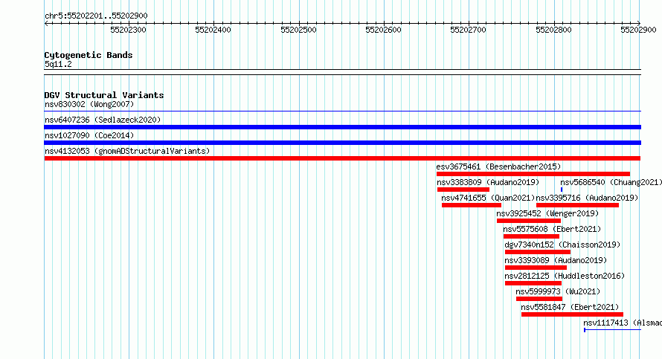
Task: Open the nsv2812125 (Huddleston2016) label
Action: [x=565, y=276]
